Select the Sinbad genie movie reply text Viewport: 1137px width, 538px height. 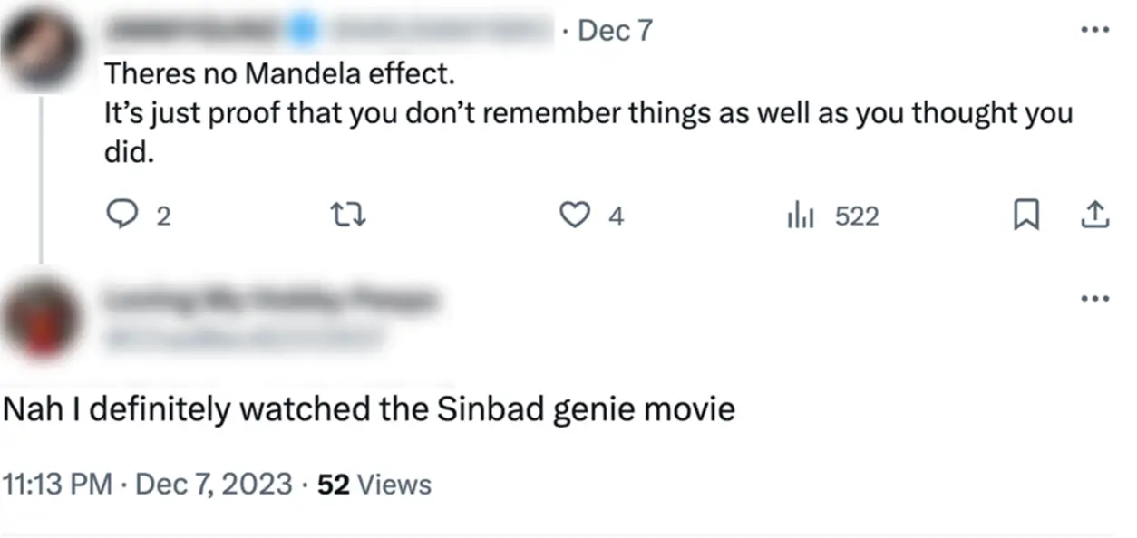click(369, 410)
